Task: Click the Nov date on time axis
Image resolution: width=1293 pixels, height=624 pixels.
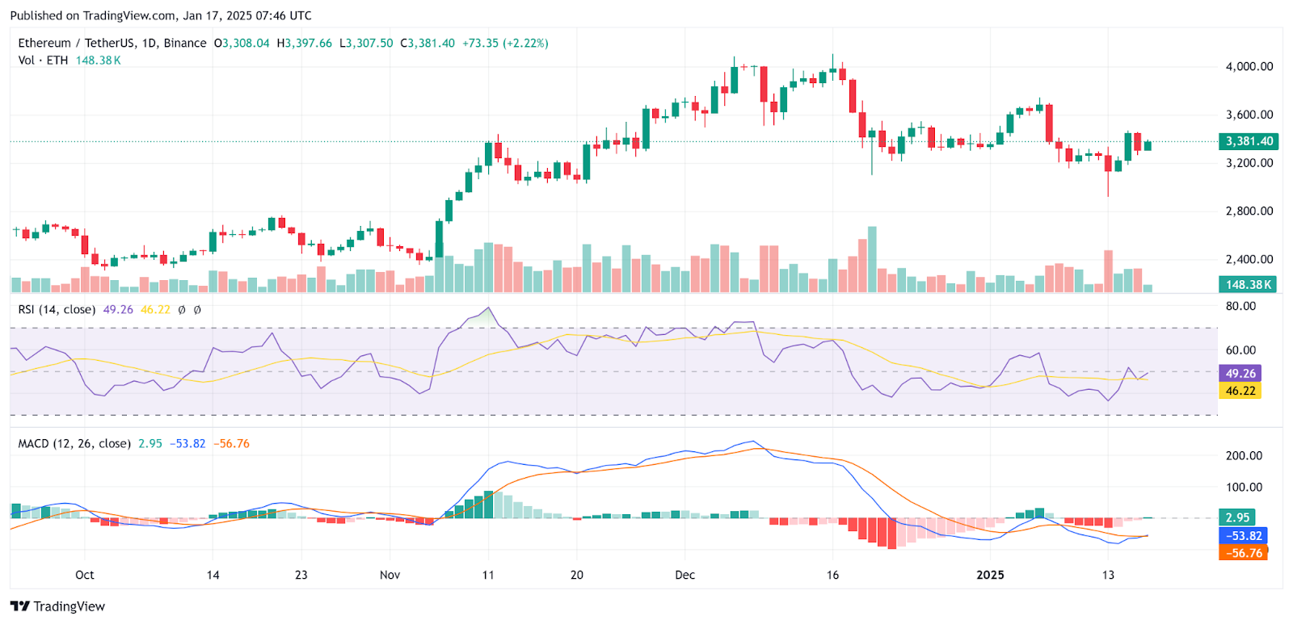Action: tap(390, 575)
